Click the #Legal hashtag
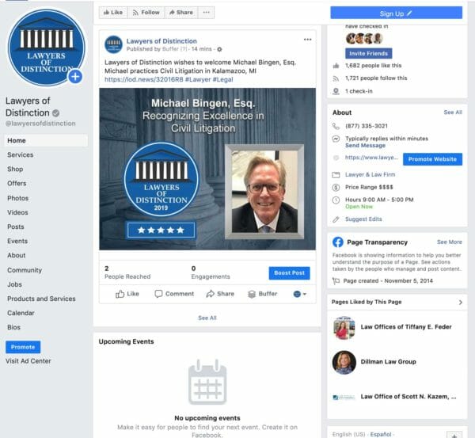Screen dimensions: 475x438 223,79
